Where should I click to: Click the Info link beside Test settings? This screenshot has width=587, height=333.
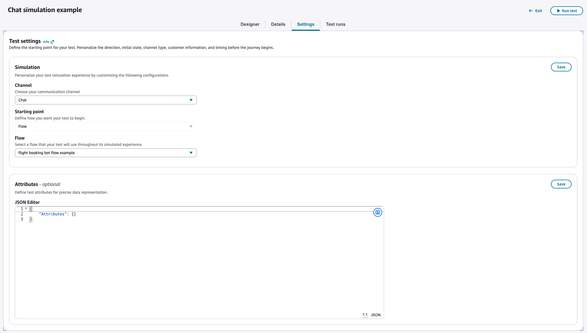click(46, 42)
